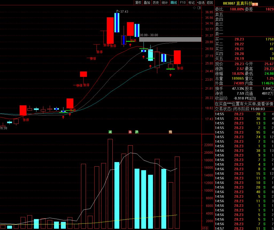The height and width of the screenshot is (230, 274).
Task: Click the 标记 mark button
Action: (x=192, y=3)
